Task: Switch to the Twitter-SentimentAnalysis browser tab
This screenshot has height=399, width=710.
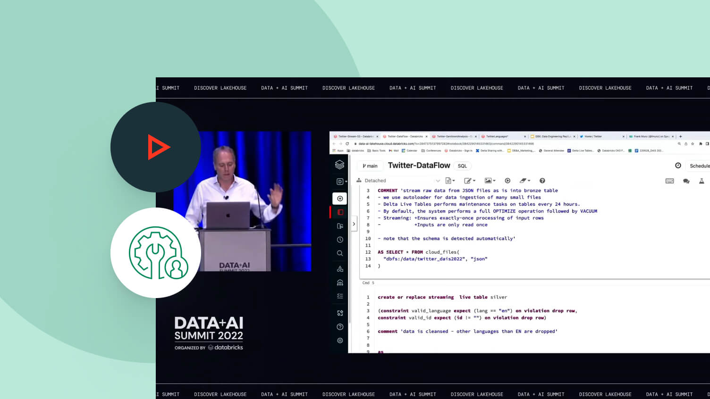Action: pyautogui.click(x=454, y=136)
